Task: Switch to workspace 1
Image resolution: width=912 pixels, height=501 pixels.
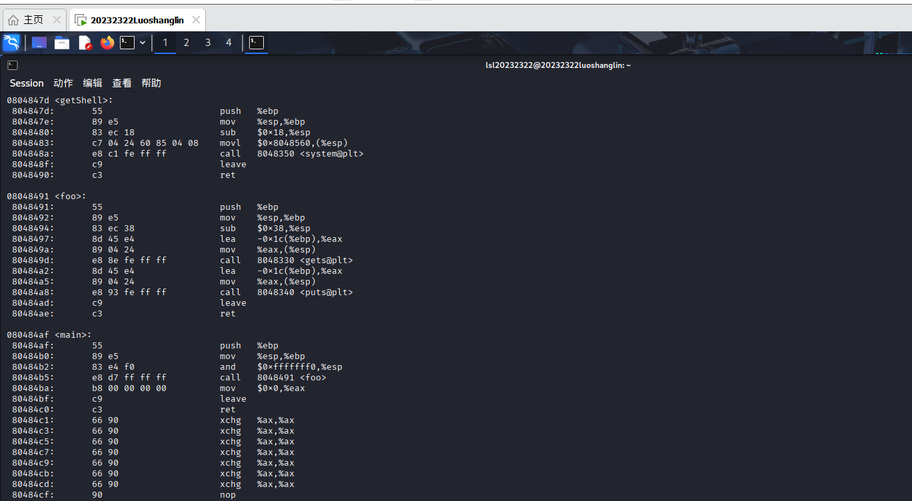Action: [x=165, y=43]
